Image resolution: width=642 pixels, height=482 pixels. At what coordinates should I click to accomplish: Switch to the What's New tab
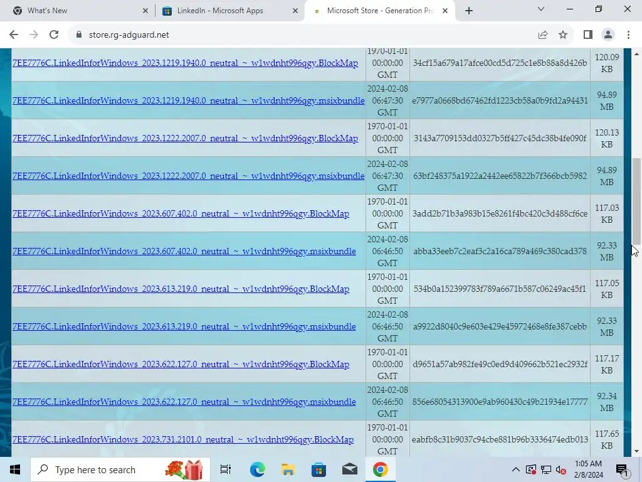[x=80, y=11]
